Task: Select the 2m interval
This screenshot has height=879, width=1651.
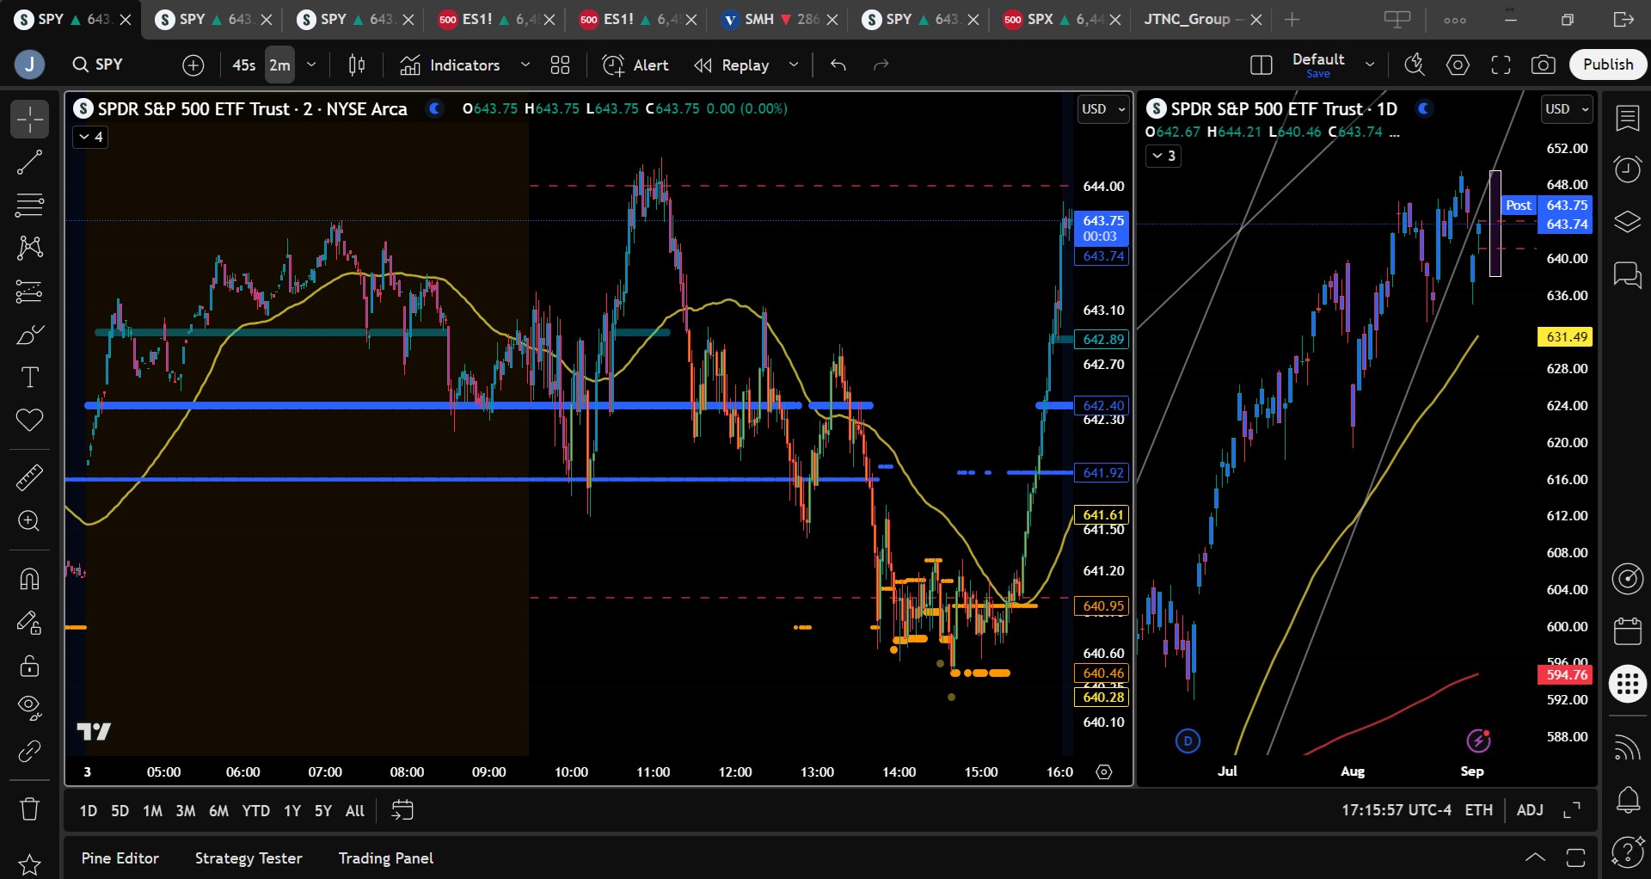Action: point(279,65)
